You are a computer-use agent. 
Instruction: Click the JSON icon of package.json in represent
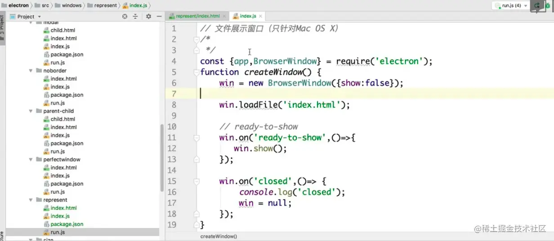click(x=47, y=224)
